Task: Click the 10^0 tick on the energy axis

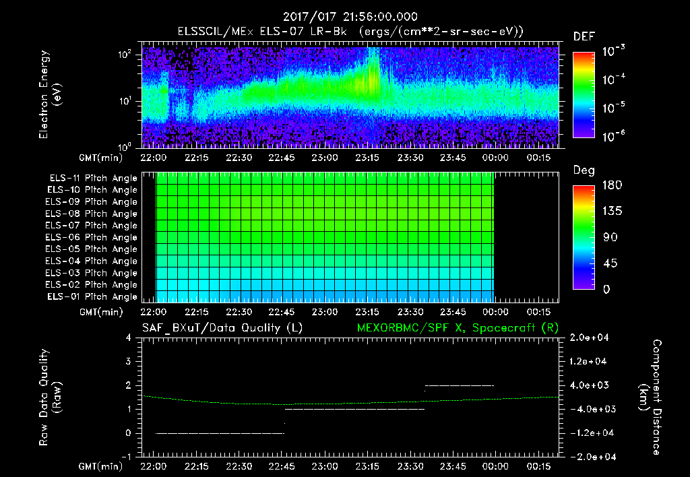Action: pyautogui.click(x=126, y=146)
